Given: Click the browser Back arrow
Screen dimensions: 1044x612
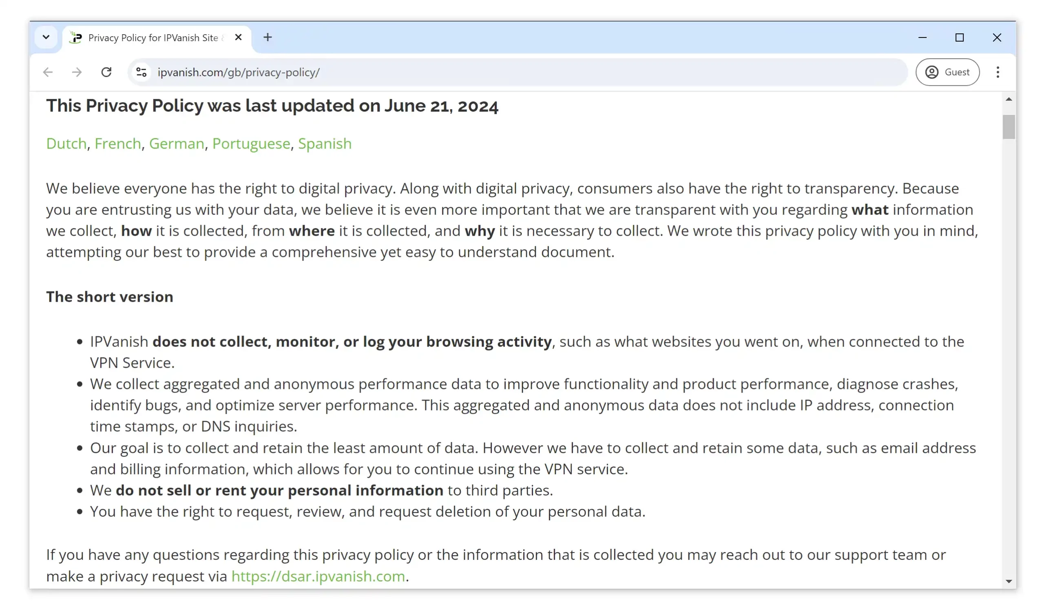Looking at the screenshot, I should [x=48, y=72].
